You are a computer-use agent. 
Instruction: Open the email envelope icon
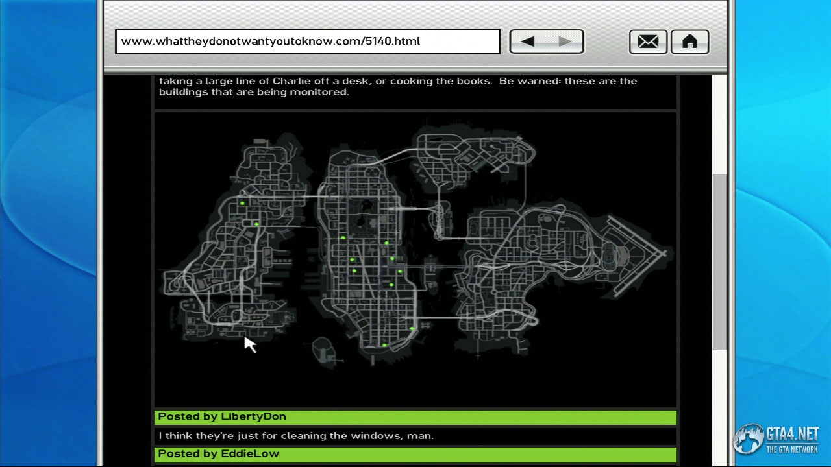648,42
